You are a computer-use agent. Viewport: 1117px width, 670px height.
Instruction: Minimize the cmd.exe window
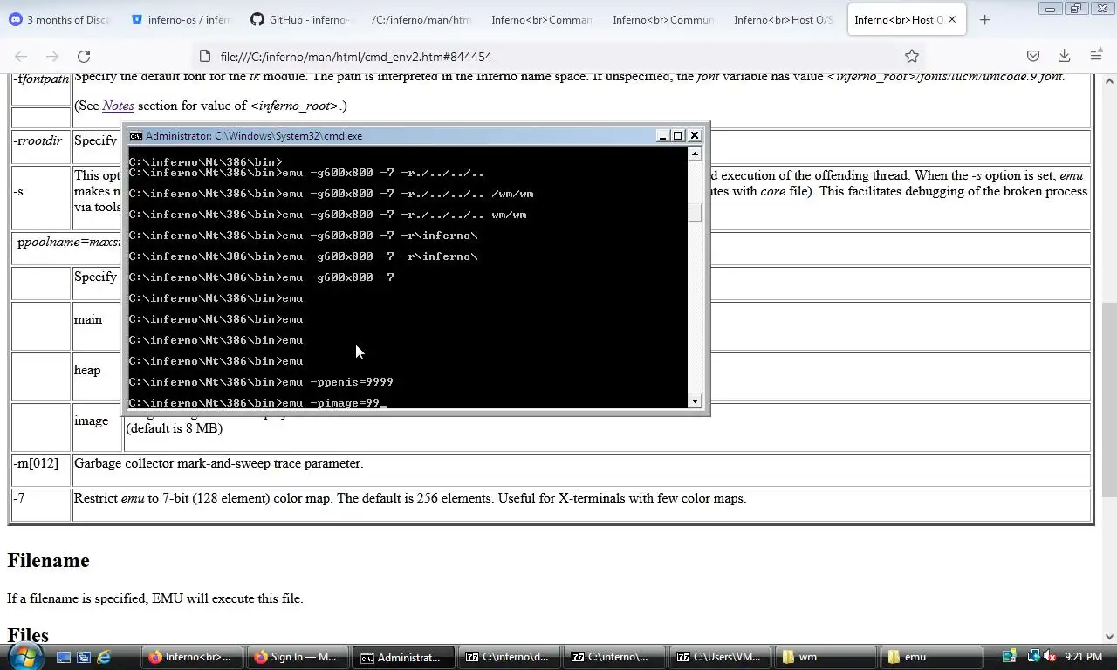pyautogui.click(x=662, y=135)
